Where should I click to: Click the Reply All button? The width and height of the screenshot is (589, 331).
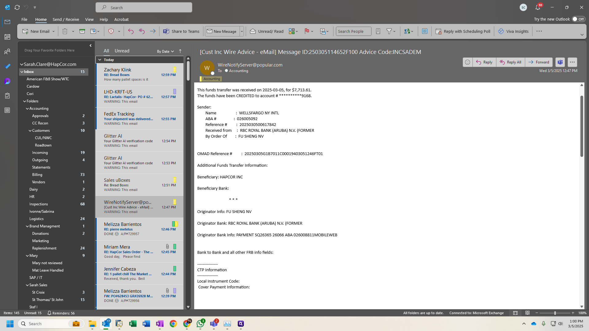click(x=510, y=62)
